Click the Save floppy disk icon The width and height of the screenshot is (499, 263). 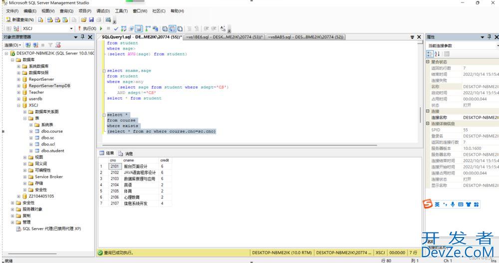click(91, 20)
